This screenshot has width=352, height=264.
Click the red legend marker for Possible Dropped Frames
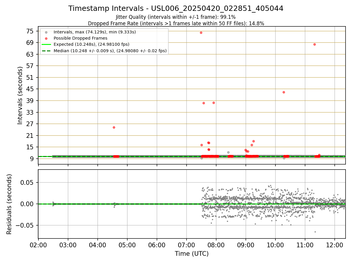pyautogui.click(x=46, y=38)
